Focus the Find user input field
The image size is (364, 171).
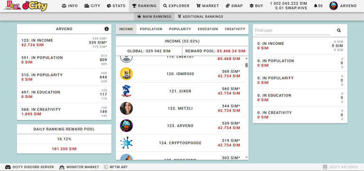(292, 30)
